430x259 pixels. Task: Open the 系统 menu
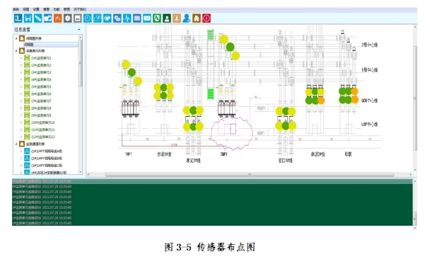(x=16, y=9)
